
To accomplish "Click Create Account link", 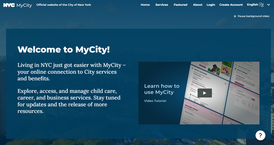I will [x=231, y=5].
